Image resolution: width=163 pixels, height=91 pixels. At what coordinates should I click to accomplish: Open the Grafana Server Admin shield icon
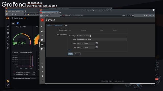pos(8,48)
